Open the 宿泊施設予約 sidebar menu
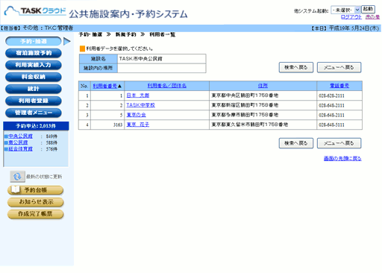This screenshot has width=382, height=273. [34, 53]
